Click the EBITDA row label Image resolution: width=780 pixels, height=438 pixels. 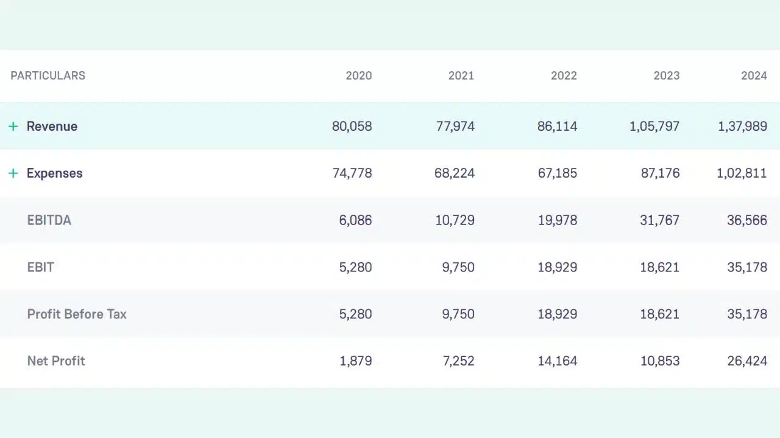coord(49,220)
